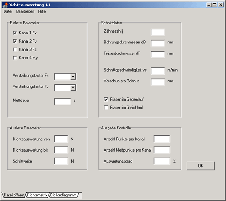This screenshot has height=201, width=226.
Task: Open the Bearbeiten menu
Action: (x=25, y=11)
